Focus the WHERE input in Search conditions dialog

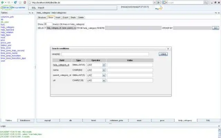tap(105, 54)
